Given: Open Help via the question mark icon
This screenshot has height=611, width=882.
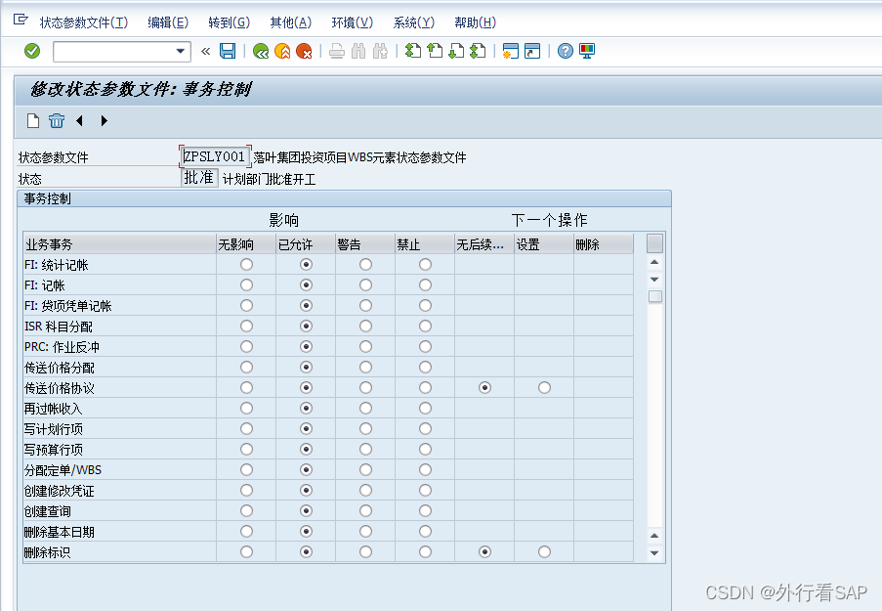Looking at the screenshot, I should (566, 51).
